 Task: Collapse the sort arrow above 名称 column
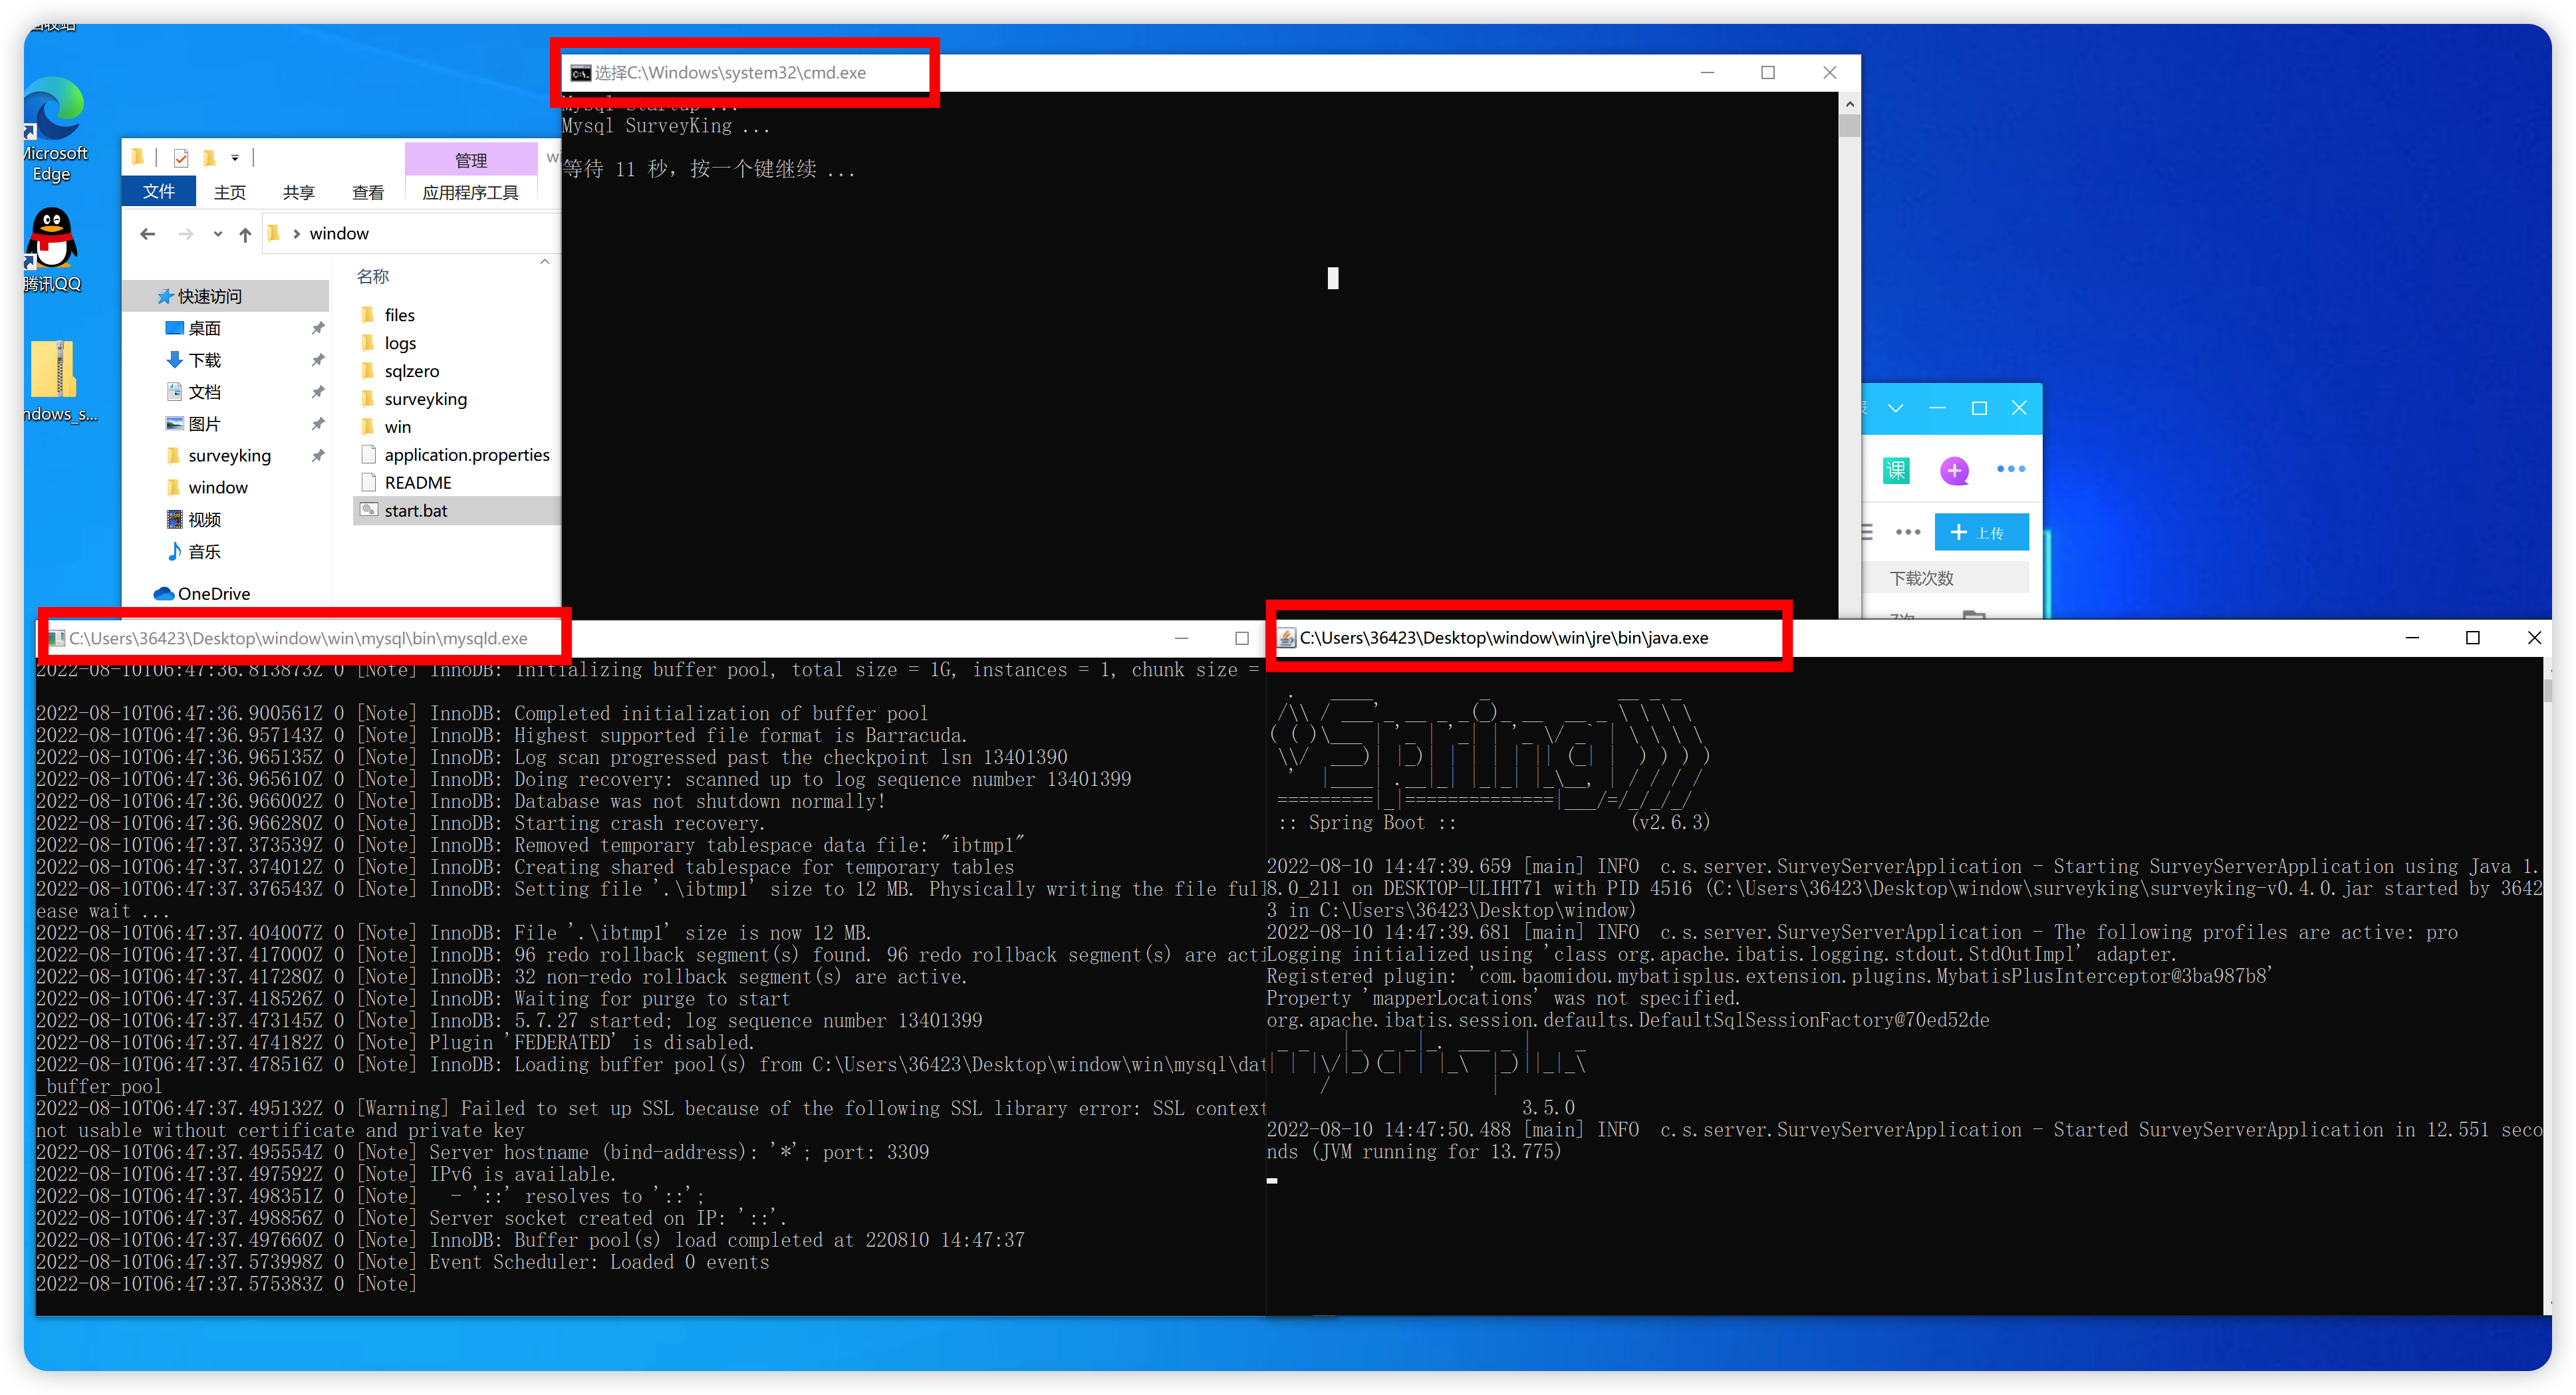pyautogui.click(x=545, y=262)
